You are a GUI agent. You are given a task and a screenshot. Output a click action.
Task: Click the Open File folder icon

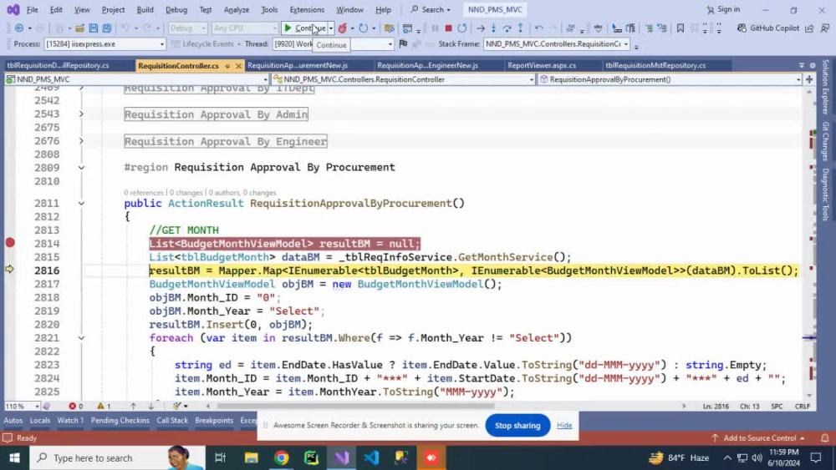79,28
